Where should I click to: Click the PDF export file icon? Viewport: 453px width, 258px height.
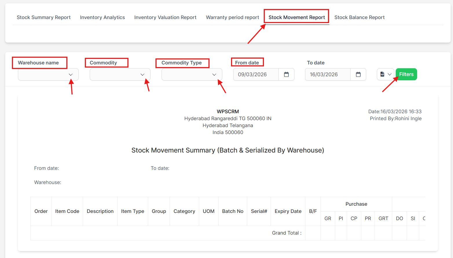coord(382,74)
